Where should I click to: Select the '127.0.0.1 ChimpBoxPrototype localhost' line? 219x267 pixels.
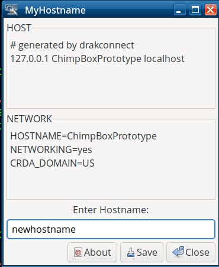click(97, 58)
